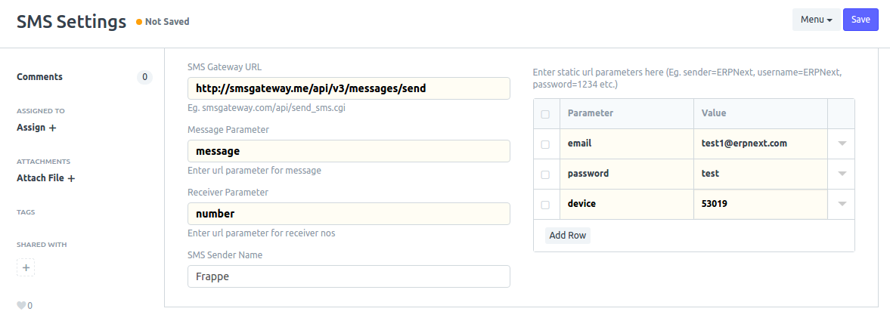Click the plus icon next to Assign
The height and width of the screenshot is (327, 890).
pyautogui.click(x=53, y=128)
